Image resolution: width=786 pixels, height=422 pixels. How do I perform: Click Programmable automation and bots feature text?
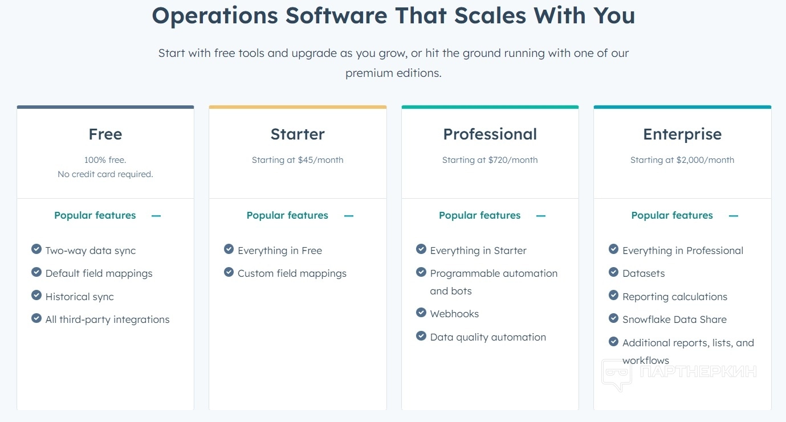tap(494, 282)
